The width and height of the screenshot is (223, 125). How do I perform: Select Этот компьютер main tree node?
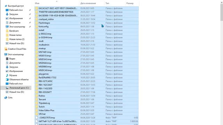(x=16, y=55)
